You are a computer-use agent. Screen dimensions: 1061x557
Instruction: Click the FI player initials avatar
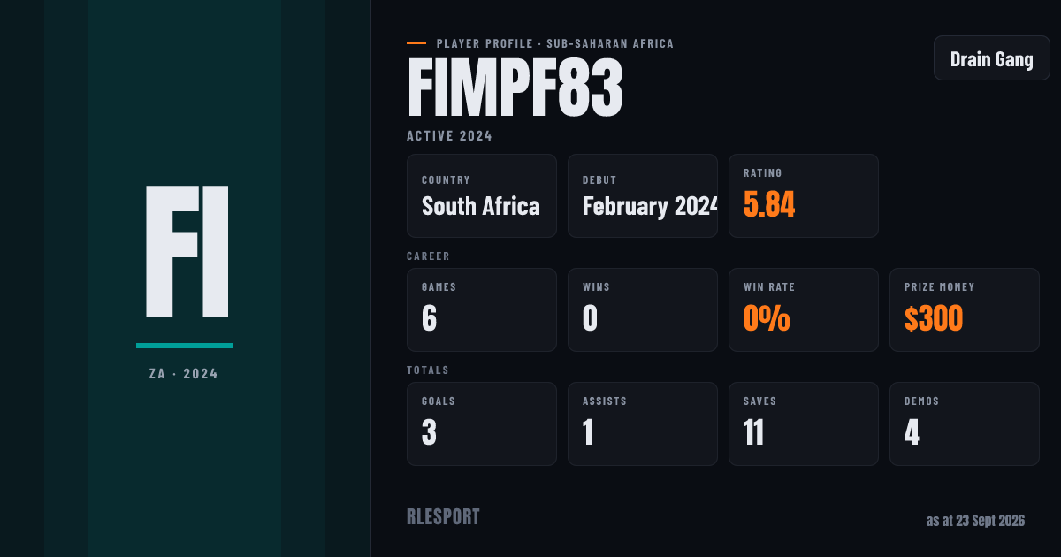click(x=187, y=251)
